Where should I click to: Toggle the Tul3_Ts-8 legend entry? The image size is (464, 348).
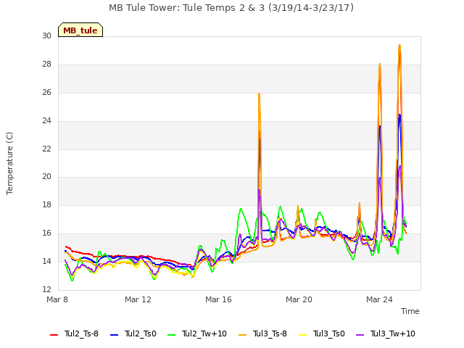point(262,333)
